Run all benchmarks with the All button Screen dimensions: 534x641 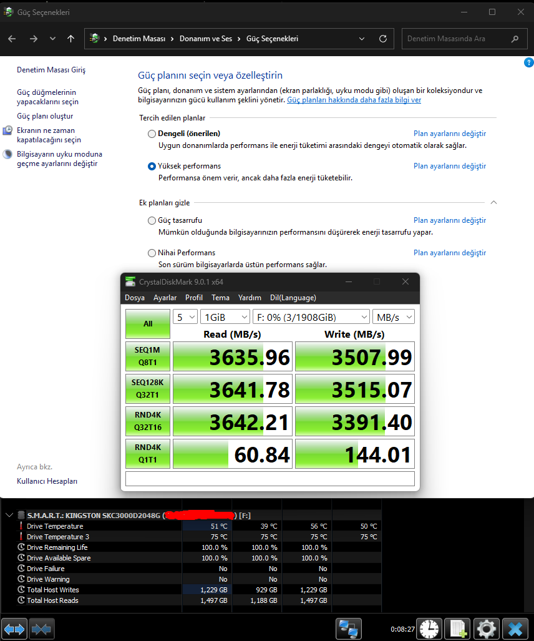[148, 324]
